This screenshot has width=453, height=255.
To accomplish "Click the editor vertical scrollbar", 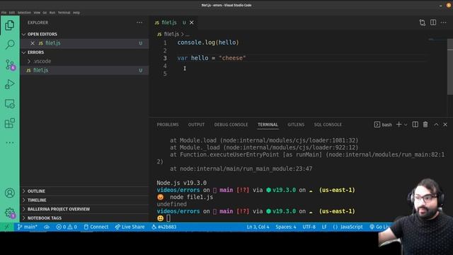I will tap(450, 67).
